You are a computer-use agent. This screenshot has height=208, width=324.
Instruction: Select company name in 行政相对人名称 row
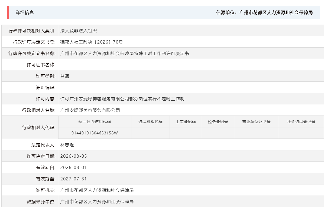click(90, 110)
